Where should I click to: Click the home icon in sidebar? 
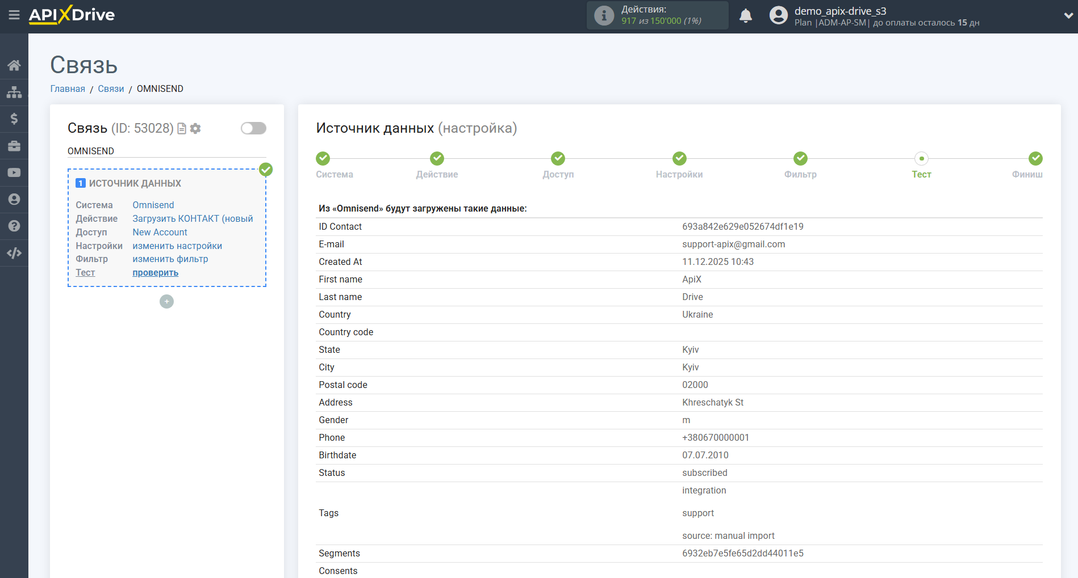coord(14,65)
